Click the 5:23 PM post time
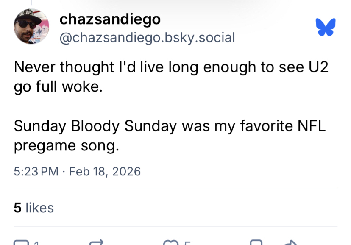351x245 pixels. pos(36,171)
